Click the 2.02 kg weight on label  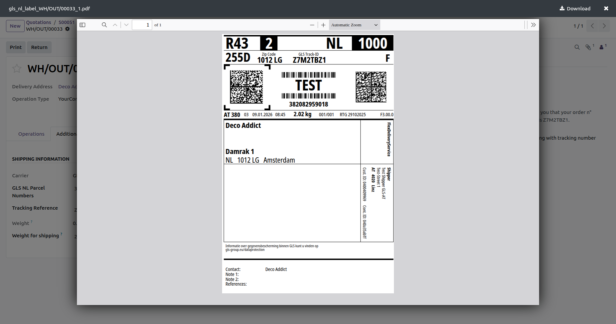(x=302, y=114)
